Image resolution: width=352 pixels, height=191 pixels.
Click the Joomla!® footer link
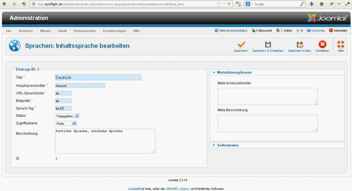coord(134,188)
